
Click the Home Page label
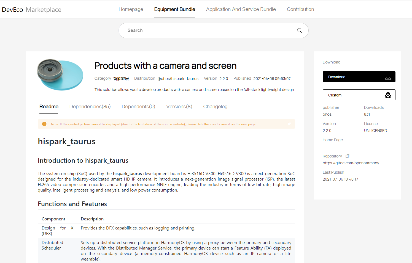pyautogui.click(x=333, y=140)
